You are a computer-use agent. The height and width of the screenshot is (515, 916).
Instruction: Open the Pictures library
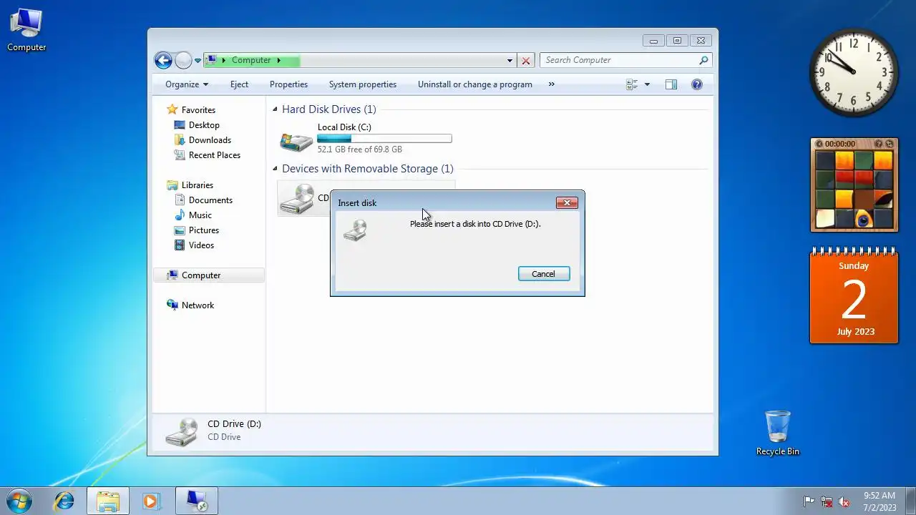[203, 230]
